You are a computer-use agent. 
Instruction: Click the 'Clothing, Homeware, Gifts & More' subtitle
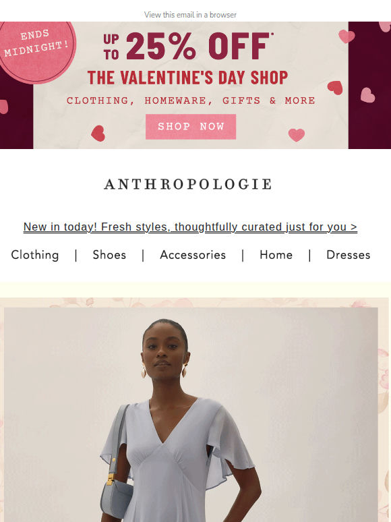pos(191,100)
